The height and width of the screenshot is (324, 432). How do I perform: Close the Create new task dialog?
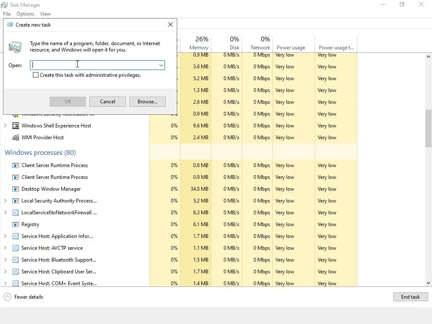pyautogui.click(x=170, y=24)
